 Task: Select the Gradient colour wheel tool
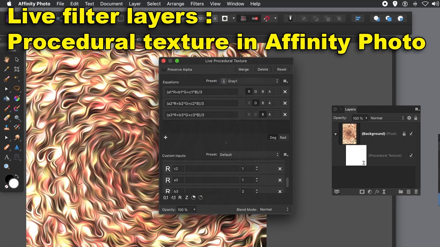[17, 98]
